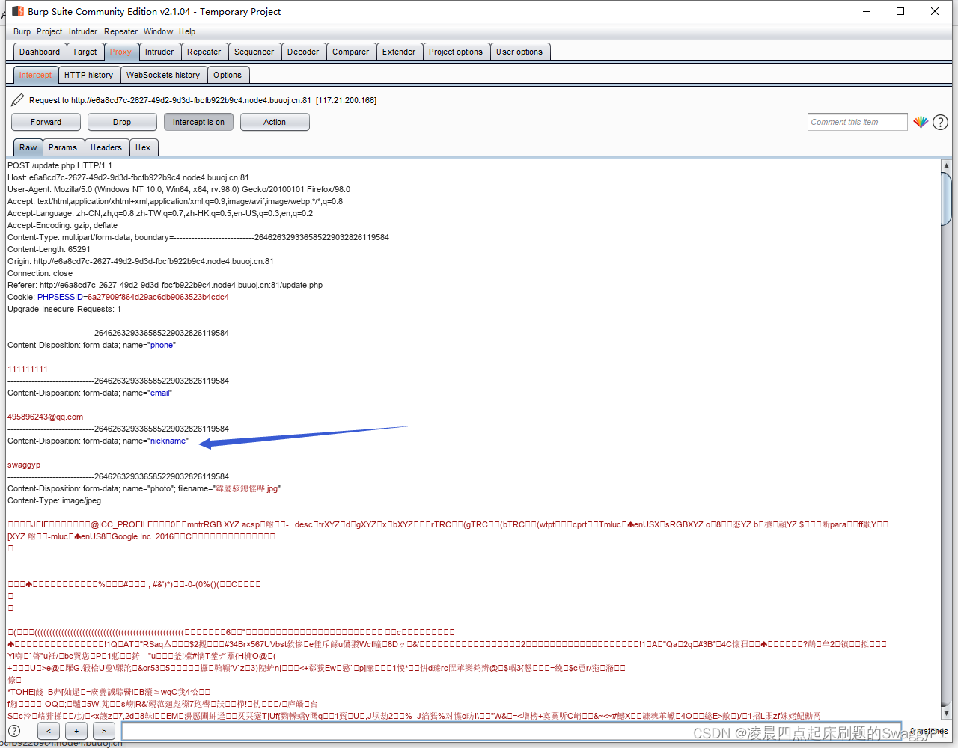The width and height of the screenshot is (958, 748).
Task: Click the Content-Length: 65291 header
Action: tap(49, 249)
